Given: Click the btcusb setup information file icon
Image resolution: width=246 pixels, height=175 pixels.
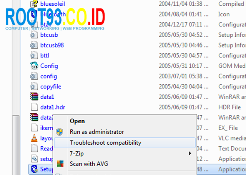Looking at the screenshot, I should pos(34,35).
